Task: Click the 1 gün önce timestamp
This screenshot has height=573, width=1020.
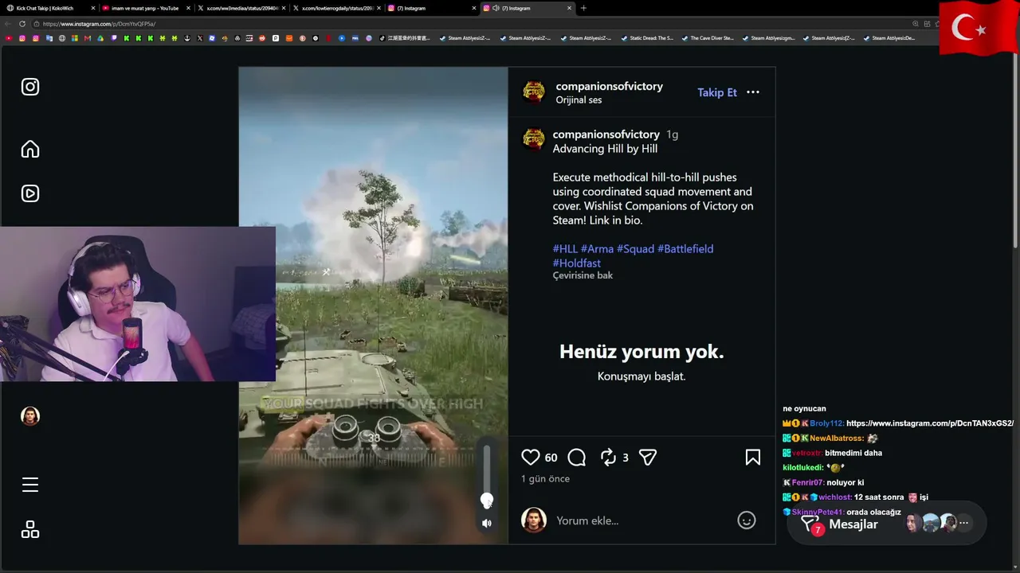Action: pos(545,479)
